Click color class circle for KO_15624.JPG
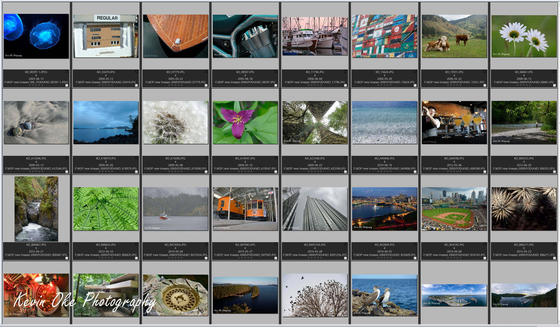The height and width of the screenshot is (327, 560). (415, 71)
